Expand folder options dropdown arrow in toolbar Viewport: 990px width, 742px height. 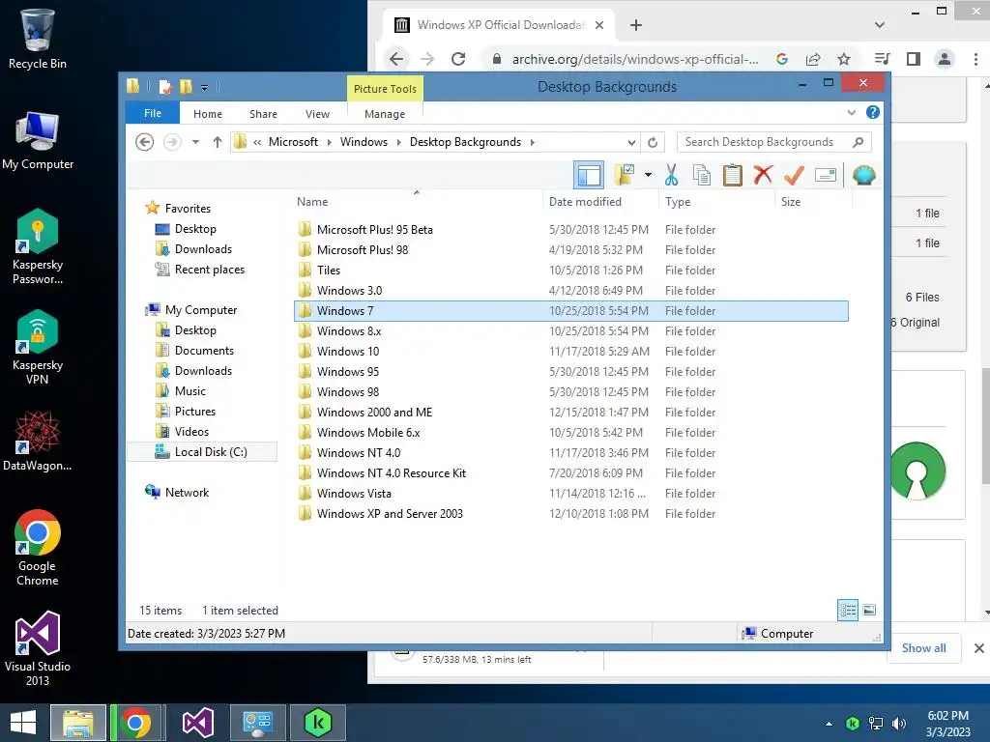[648, 175]
